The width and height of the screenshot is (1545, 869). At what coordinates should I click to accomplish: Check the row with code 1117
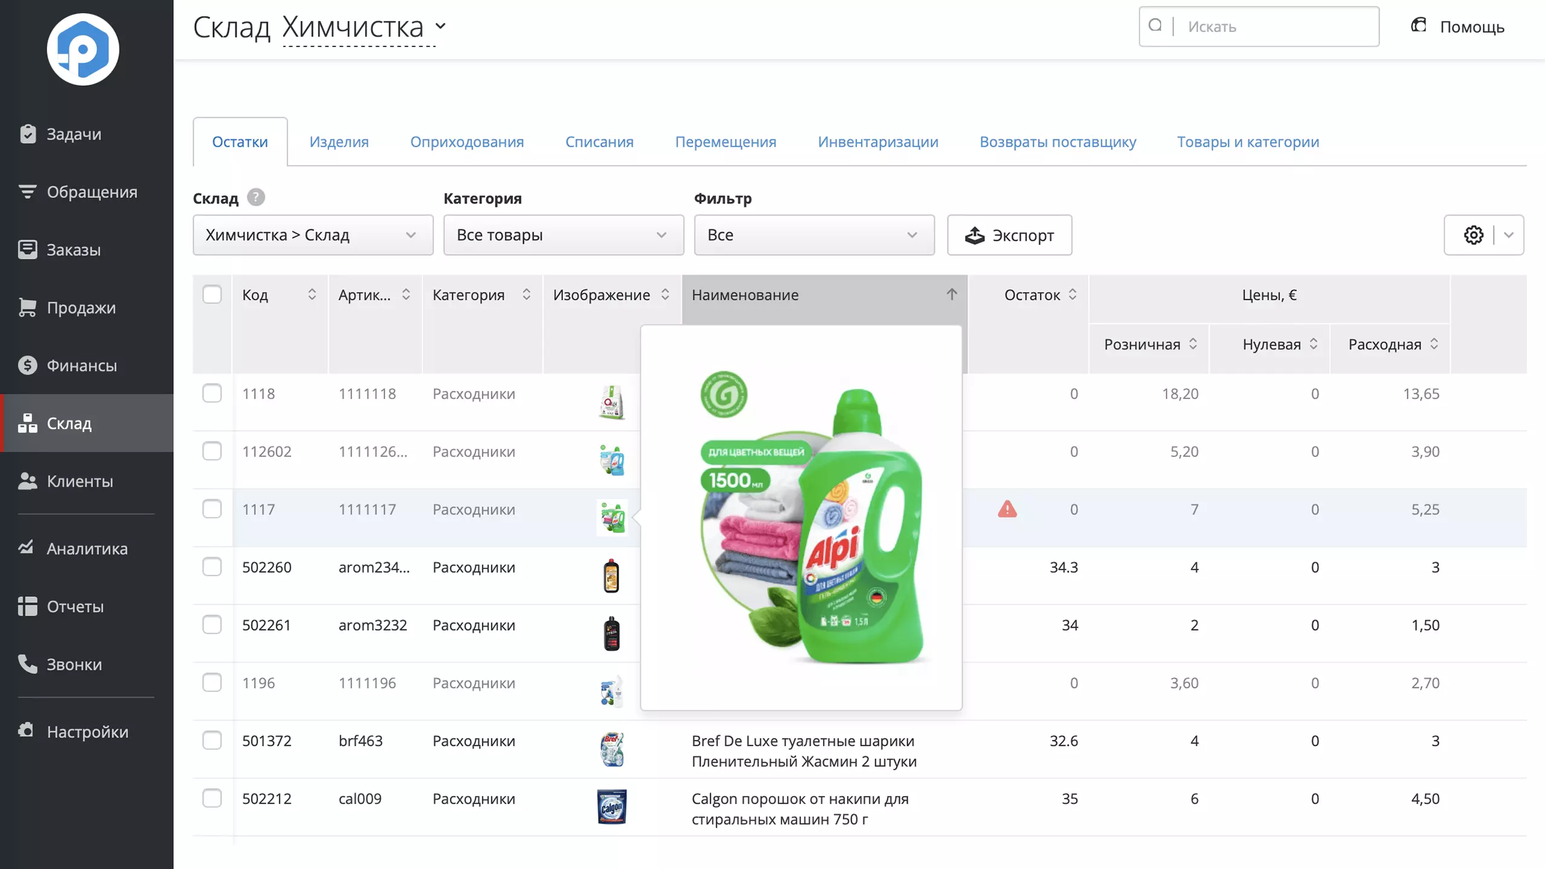coord(212,509)
